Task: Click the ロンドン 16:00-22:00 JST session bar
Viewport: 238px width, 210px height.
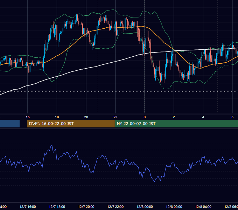Action: [x=71, y=124]
